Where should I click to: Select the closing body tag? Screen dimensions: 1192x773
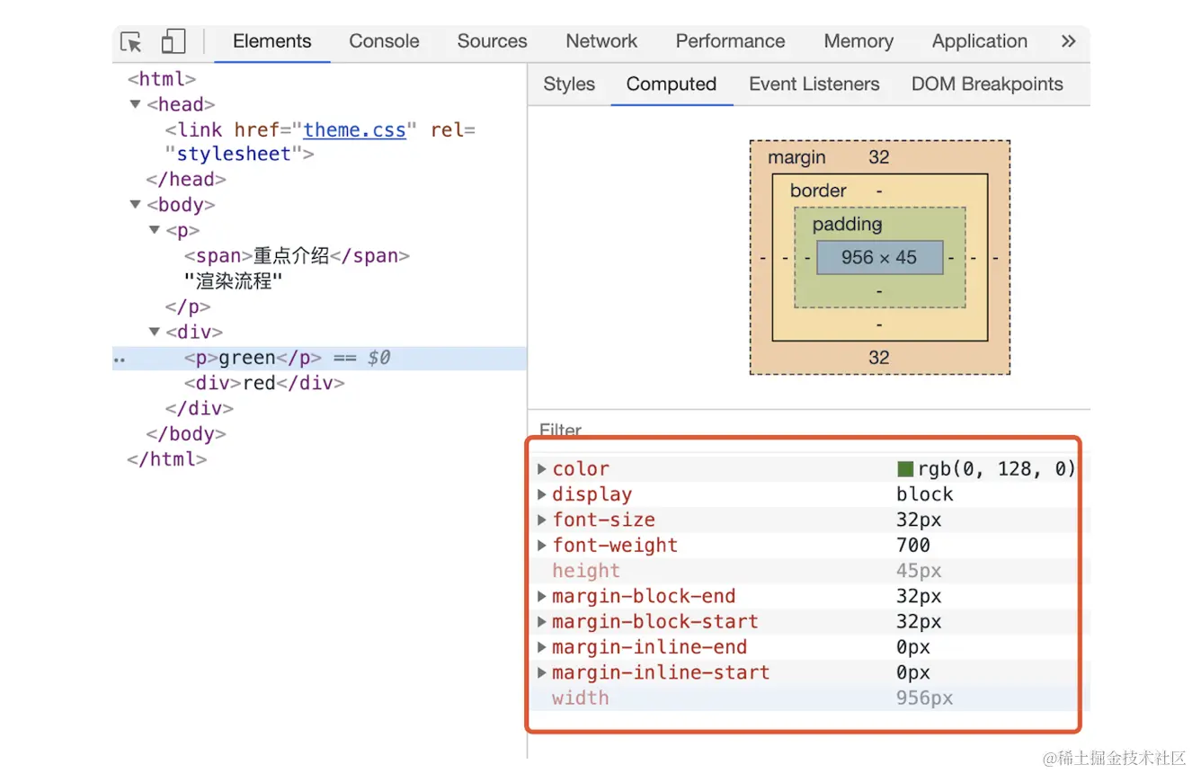[186, 434]
